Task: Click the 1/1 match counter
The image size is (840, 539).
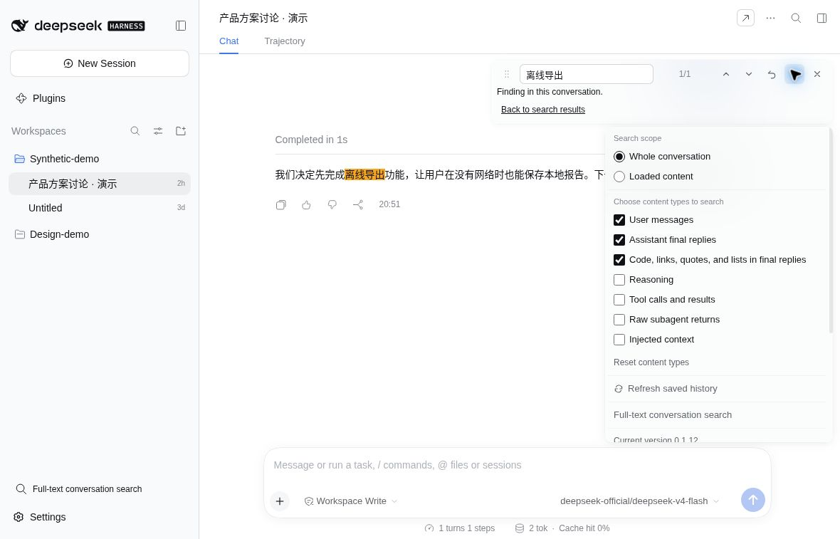Action: click(685, 74)
